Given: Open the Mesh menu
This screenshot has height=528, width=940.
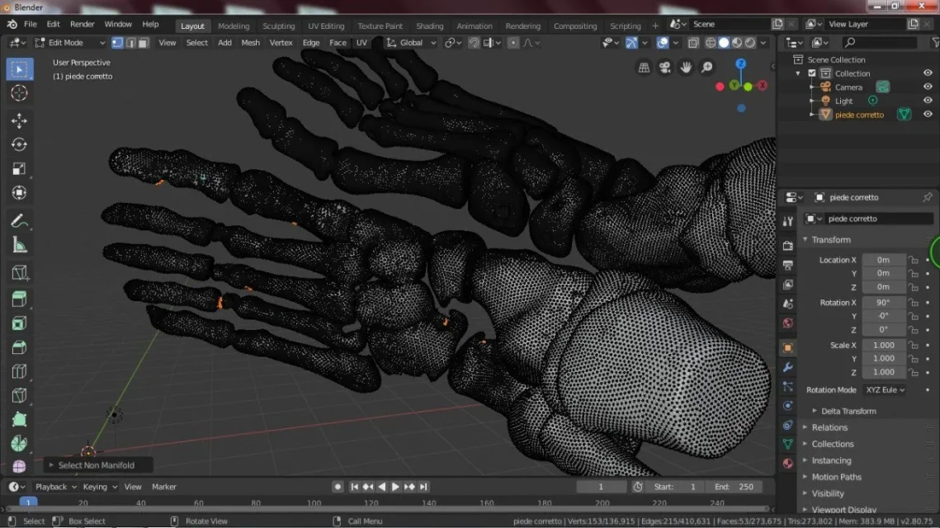Looking at the screenshot, I should pos(250,43).
